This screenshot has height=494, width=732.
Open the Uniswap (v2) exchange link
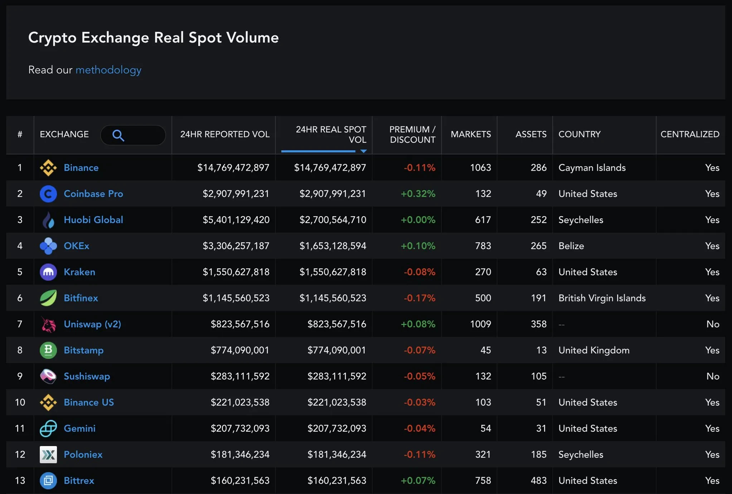92,324
